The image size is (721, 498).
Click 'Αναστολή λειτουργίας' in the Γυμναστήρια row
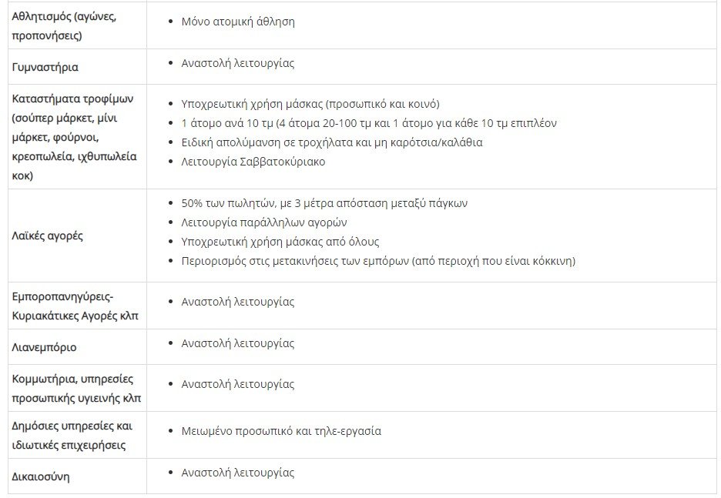click(x=237, y=63)
